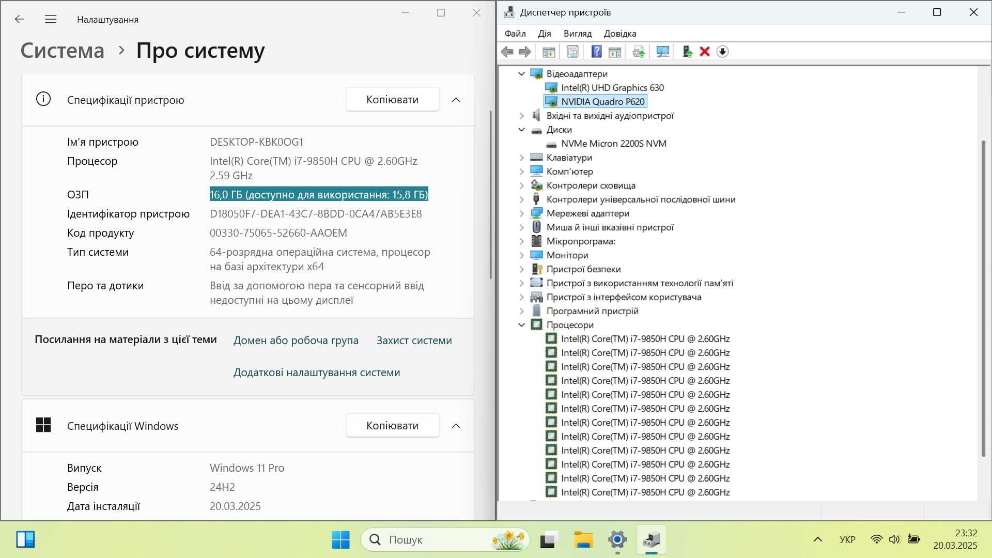The width and height of the screenshot is (992, 558).
Task: Expand Вхідні та вихідні аудіопристрої
Action: pyautogui.click(x=521, y=116)
